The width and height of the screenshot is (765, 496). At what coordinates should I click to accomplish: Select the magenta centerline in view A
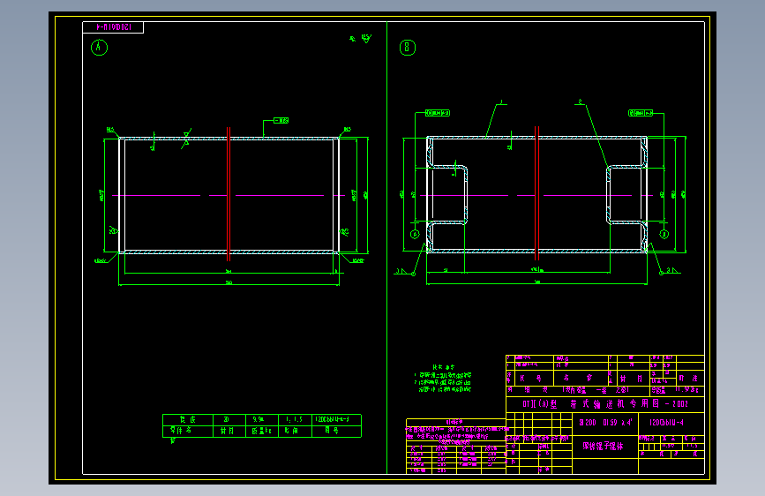pos(229,195)
